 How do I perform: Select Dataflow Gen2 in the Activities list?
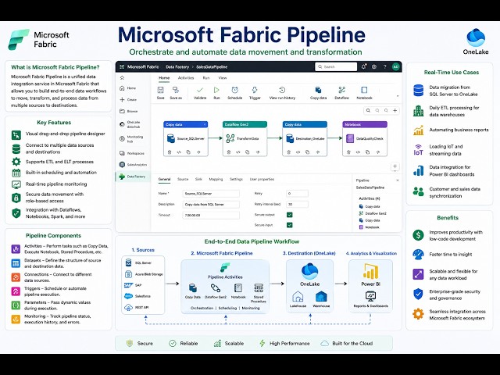click(373, 213)
